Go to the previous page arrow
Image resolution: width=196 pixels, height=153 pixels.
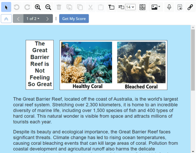[18, 19]
